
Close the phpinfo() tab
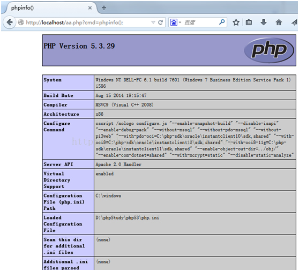(x=90, y=8)
